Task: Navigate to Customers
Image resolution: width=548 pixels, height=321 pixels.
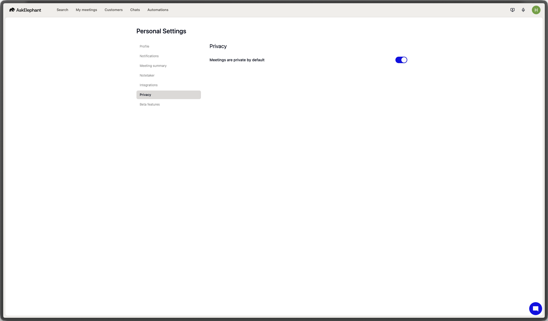Action: (x=114, y=10)
